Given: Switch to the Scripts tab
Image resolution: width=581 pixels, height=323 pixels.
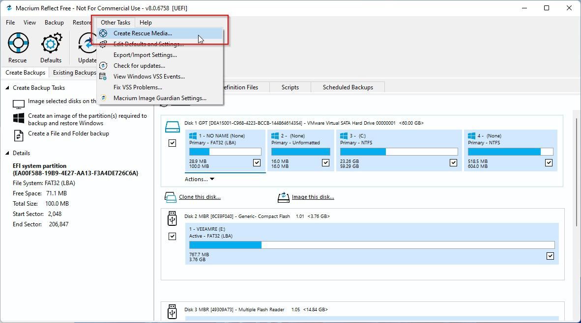Looking at the screenshot, I should pyautogui.click(x=290, y=87).
